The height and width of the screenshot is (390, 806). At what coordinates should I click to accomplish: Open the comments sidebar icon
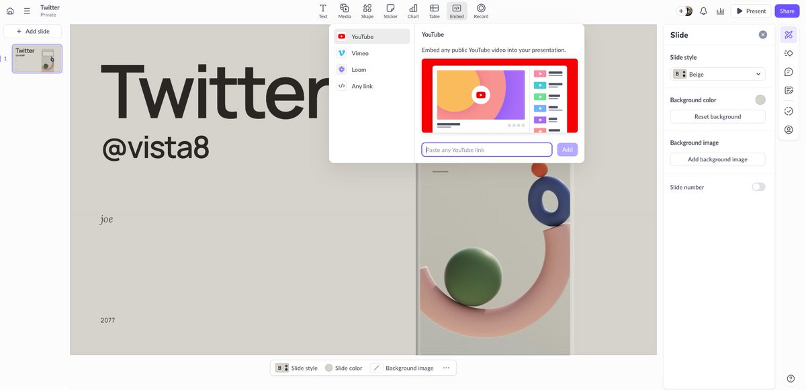point(789,71)
